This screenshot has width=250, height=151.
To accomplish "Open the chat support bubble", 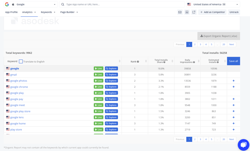I will click(243, 145).
